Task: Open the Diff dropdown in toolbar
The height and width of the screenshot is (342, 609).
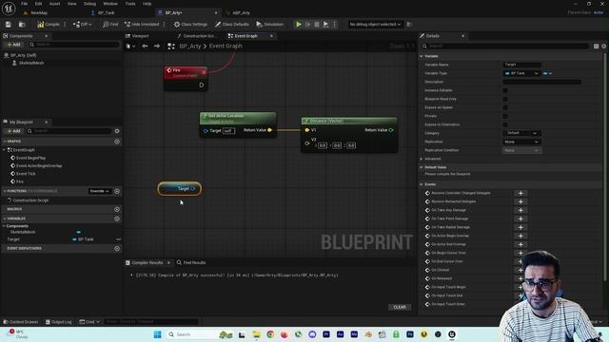Action: (x=82, y=24)
